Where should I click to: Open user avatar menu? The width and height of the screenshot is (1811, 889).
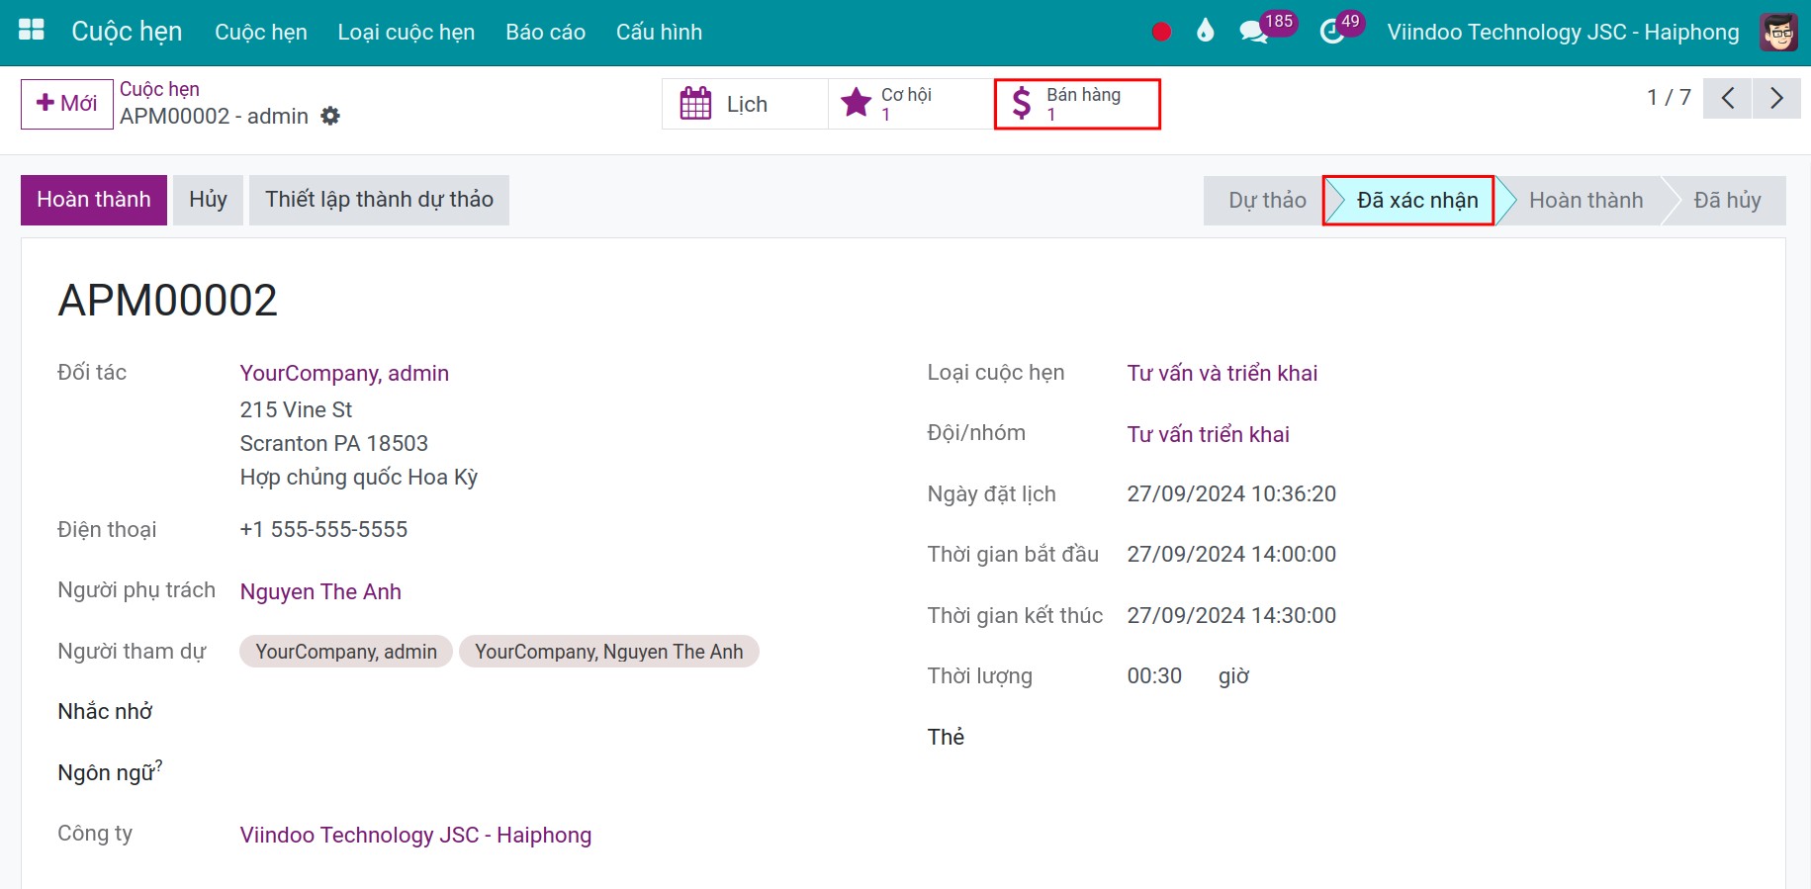click(1778, 32)
